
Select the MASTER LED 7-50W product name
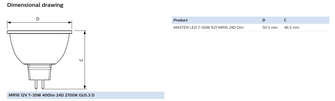point(209,27)
